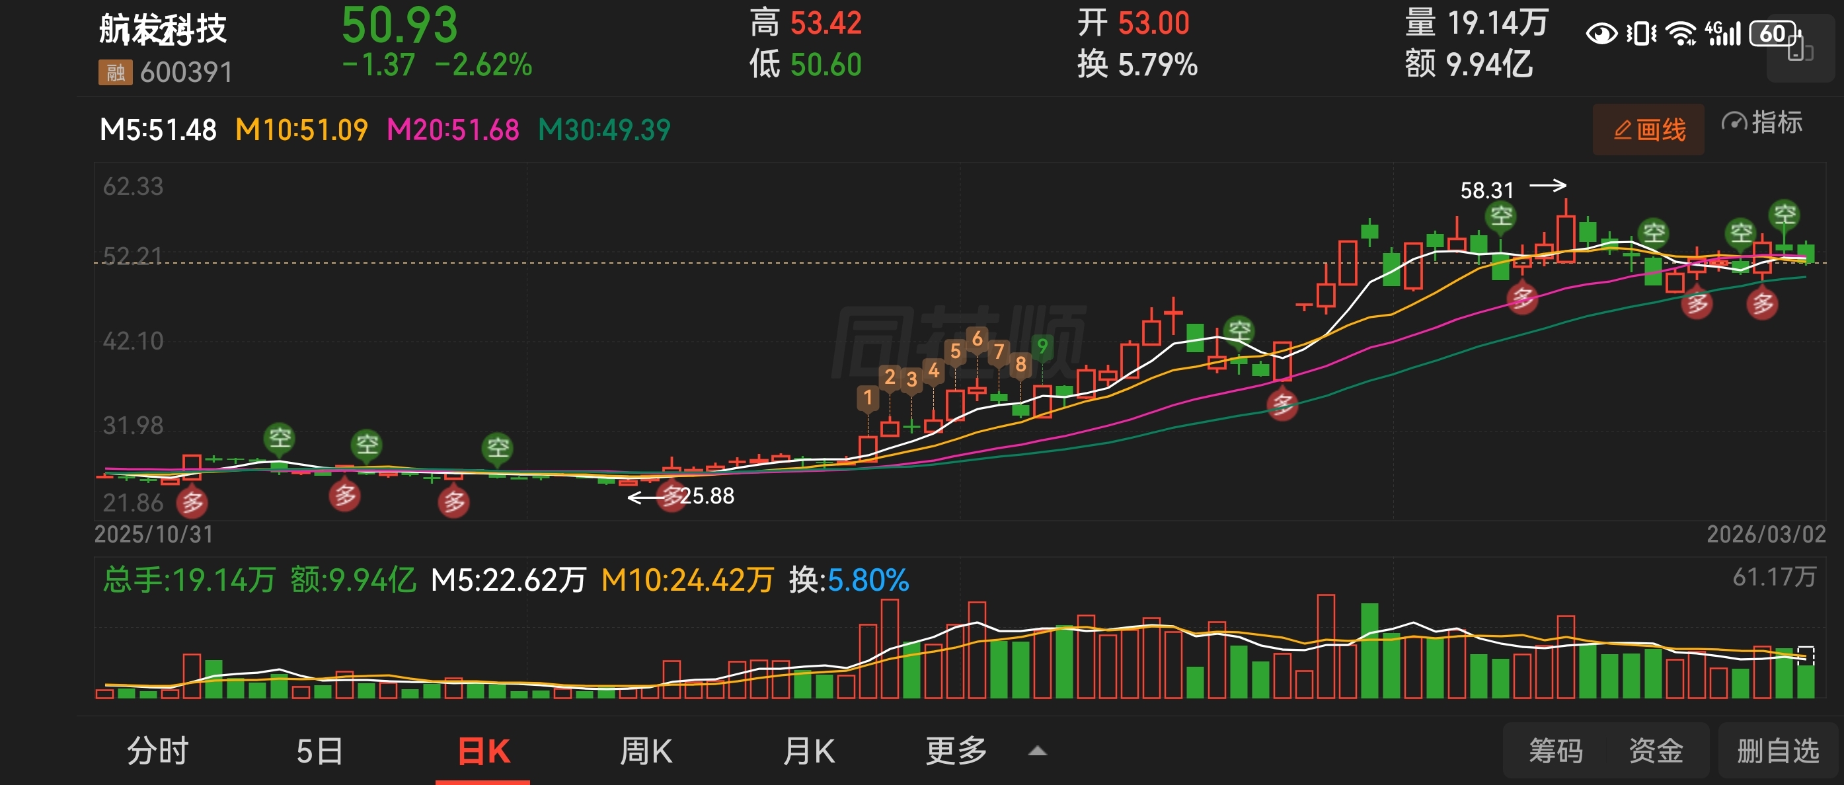The height and width of the screenshot is (785, 1844).
Task: Open the 5日 chart tab
Action: (x=319, y=751)
